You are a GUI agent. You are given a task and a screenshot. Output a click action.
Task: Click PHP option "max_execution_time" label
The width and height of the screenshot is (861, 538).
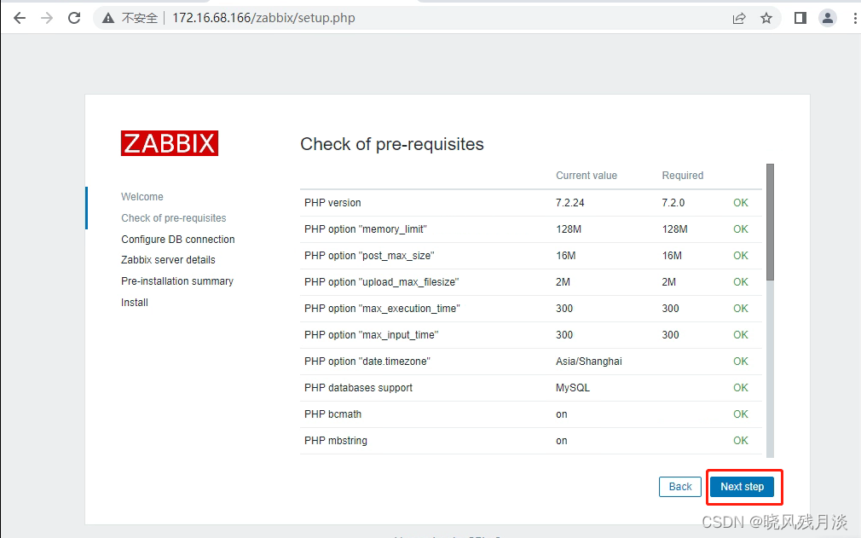click(382, 309)
